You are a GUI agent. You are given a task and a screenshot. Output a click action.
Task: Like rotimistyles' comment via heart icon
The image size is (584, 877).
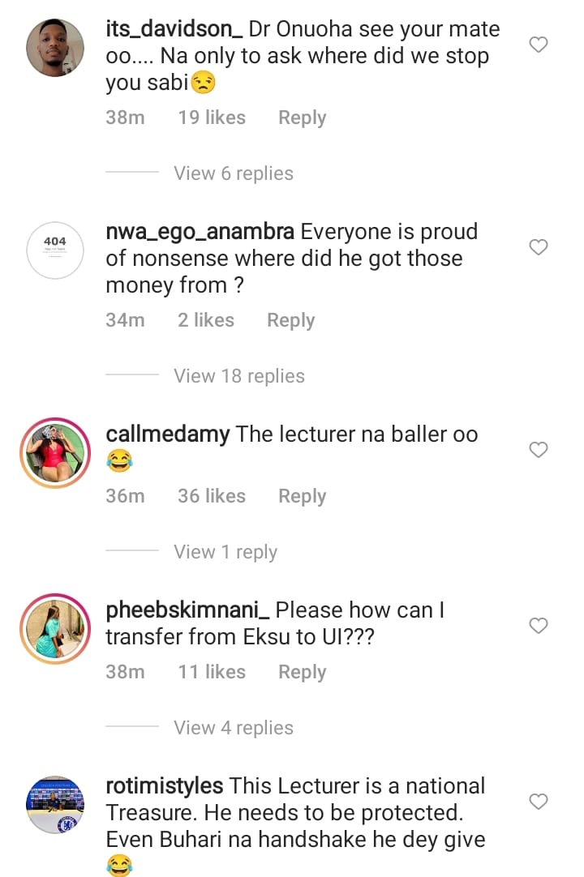539,802
